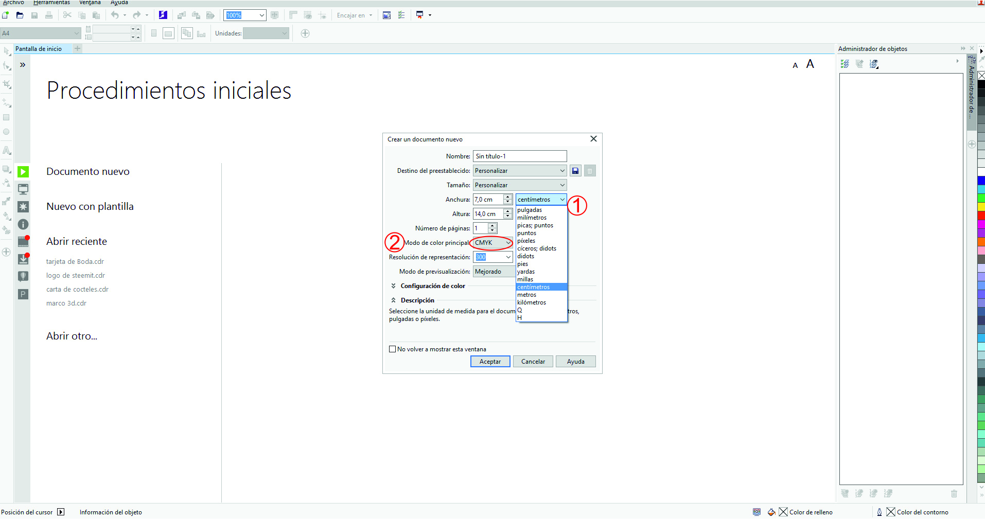This screenshot has height=519, width=985.
Task: Select 'kilómetros' from units list
Action: (x=541, y=302)
